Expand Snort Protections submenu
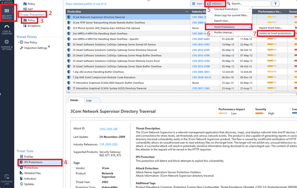Image resolution: width=297 pixels, height=188 pixels. [232, 27]
